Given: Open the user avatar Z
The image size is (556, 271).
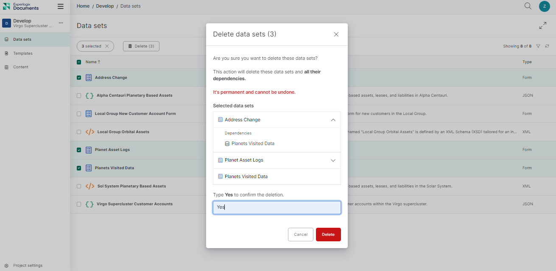Looking at the screenshot, I should point(544,6).
